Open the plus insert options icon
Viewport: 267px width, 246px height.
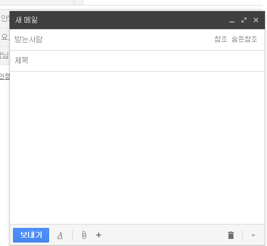tap(99, 235)
